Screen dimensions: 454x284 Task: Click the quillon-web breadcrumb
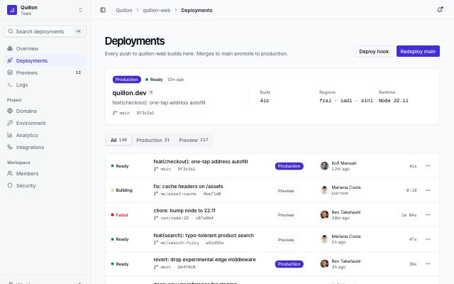156,10
